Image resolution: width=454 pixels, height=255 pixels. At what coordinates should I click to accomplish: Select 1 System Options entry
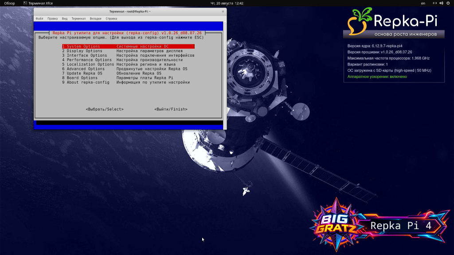tap(128, 46)
